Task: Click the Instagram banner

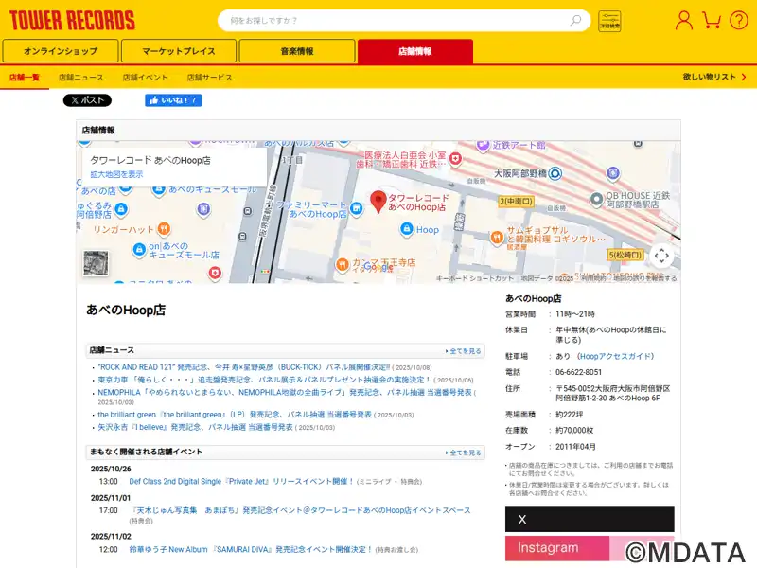Action: [590, 548]
